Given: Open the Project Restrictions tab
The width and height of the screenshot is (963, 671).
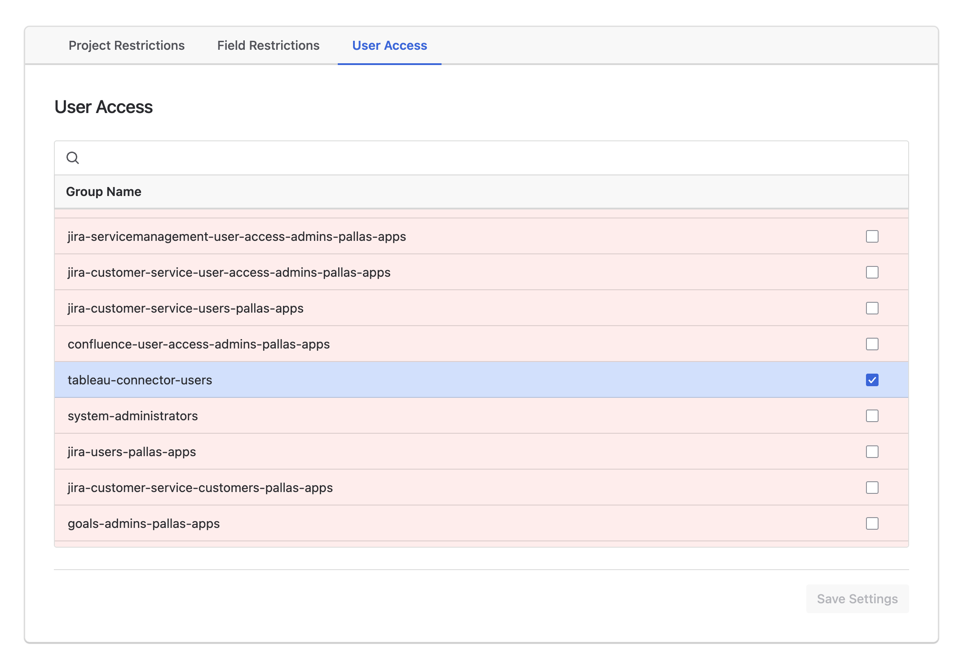Looking at the screenshot, I should point(127,45).
